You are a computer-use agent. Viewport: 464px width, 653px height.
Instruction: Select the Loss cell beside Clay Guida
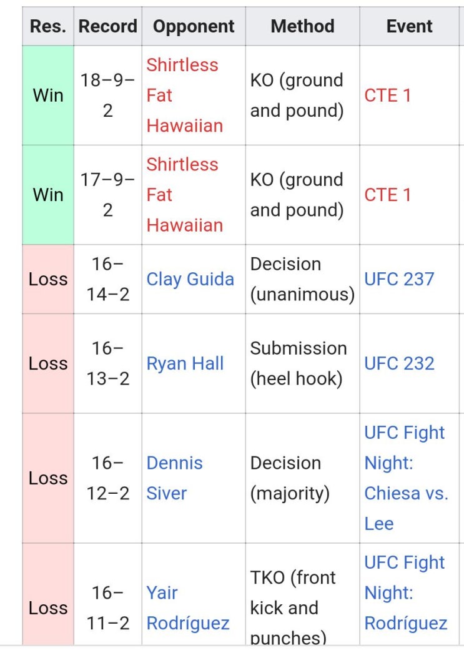tap(48, 279)
